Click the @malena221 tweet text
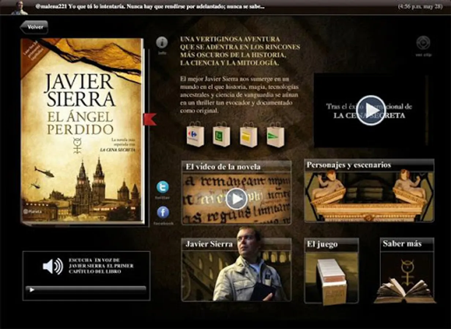Viewport: 451px width, 329px height. (150, 7)
